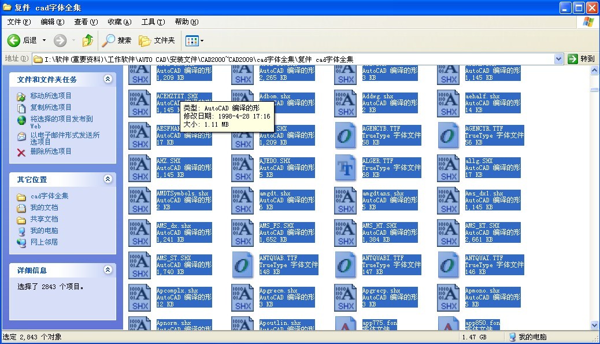Open the Back button history dropdown arrow
The height and width of the screenshot is (344, 600).
[44, 40]
